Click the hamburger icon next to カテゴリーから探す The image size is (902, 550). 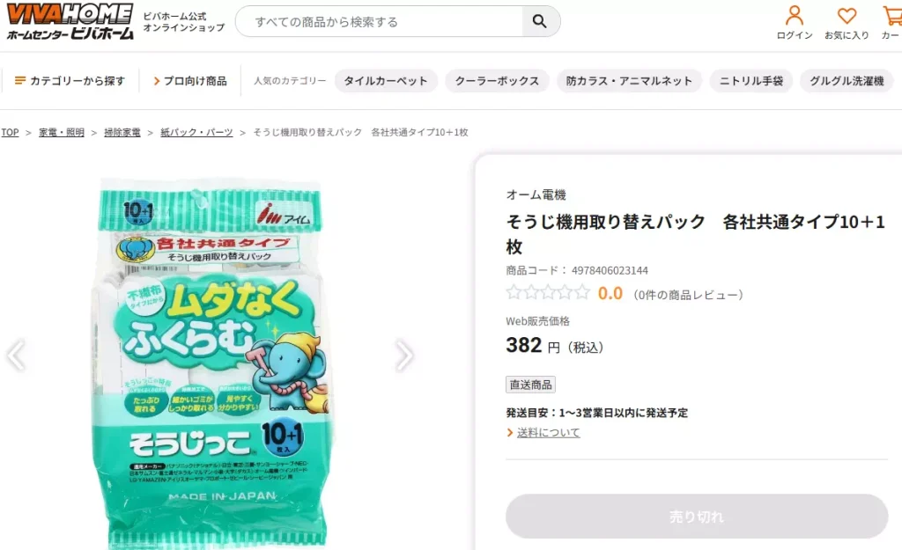pos(21,79)
